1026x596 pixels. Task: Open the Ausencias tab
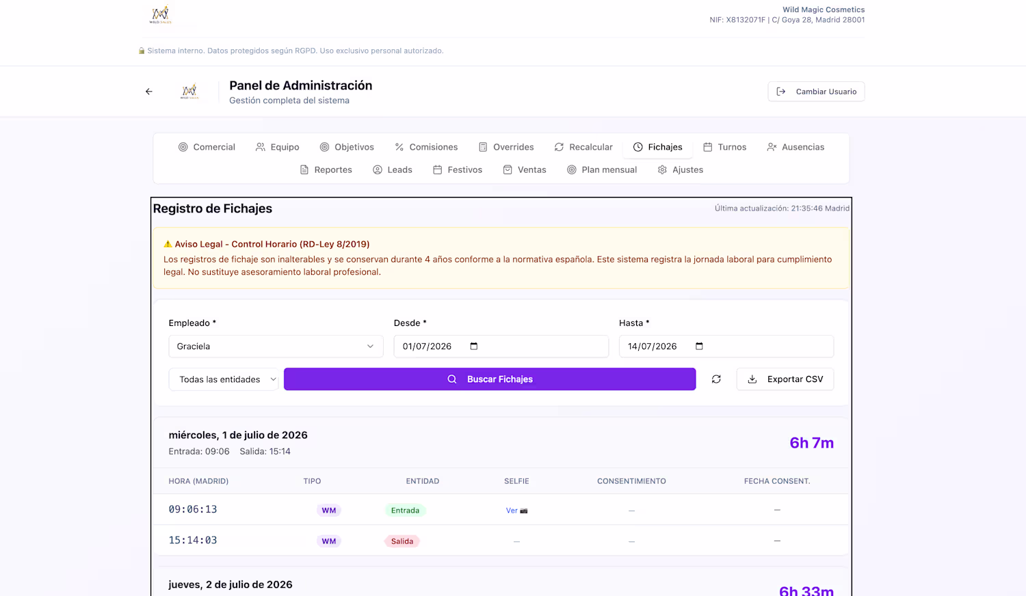[795, 147]
